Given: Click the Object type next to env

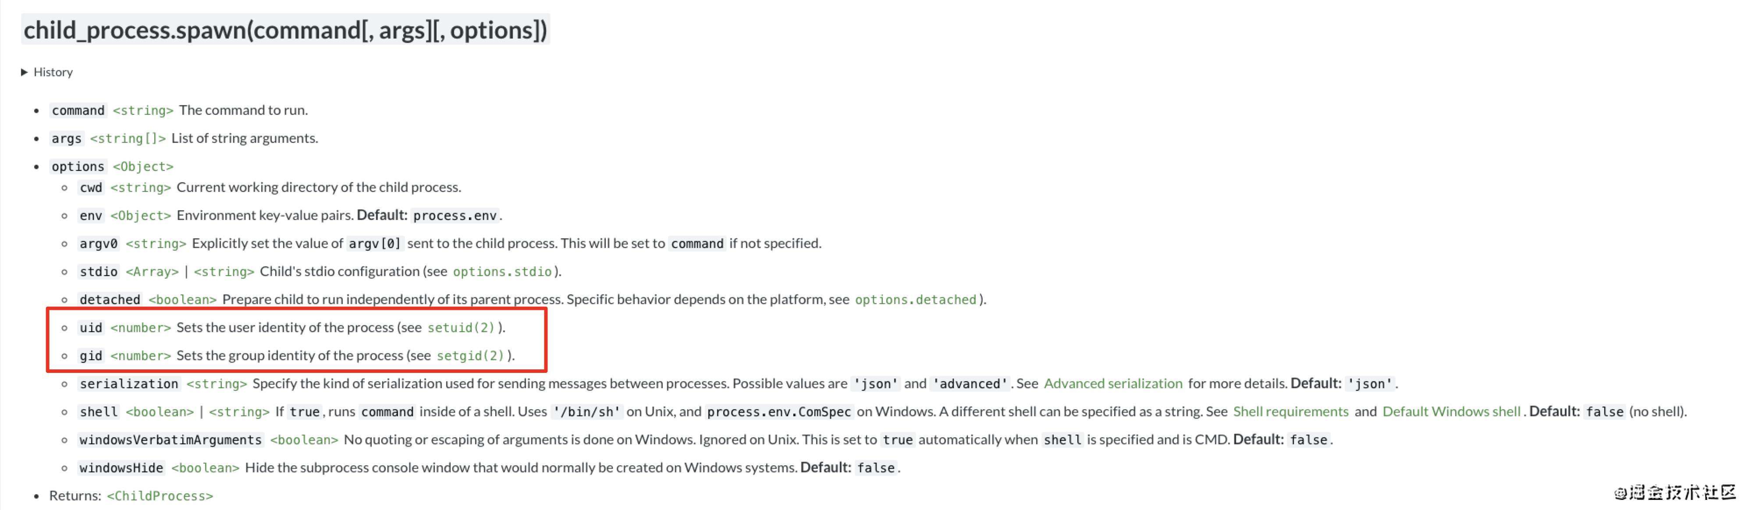Looking at the screenshot, I should coord(140,216).
